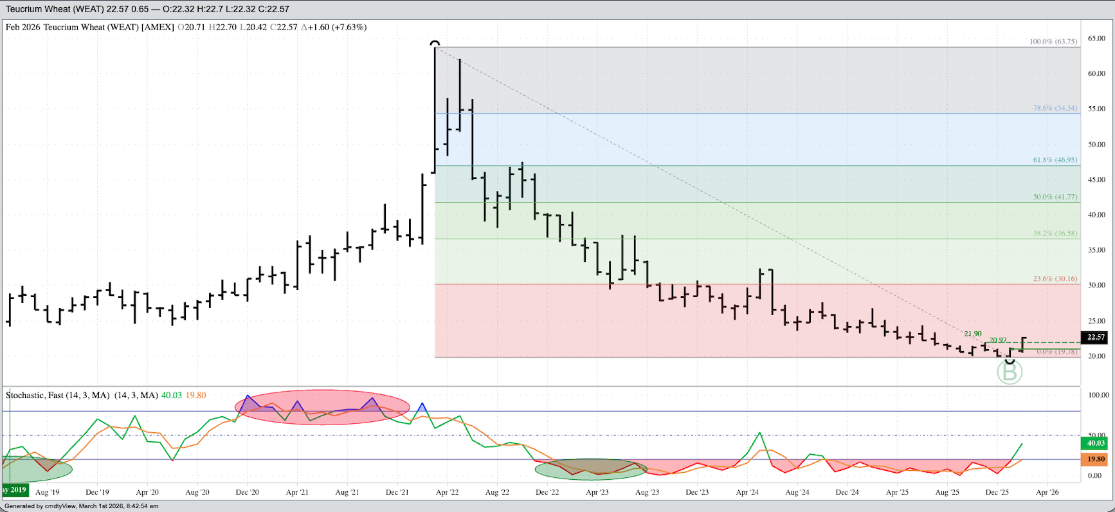Click the orange 19.80 stochastic value tag
This screenshot has width=1115, height=512.
[x=1096, y=459]
